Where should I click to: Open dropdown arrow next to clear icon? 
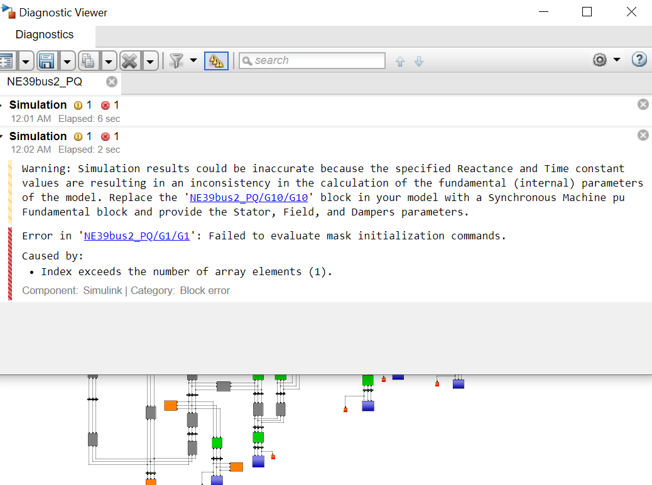150,62
